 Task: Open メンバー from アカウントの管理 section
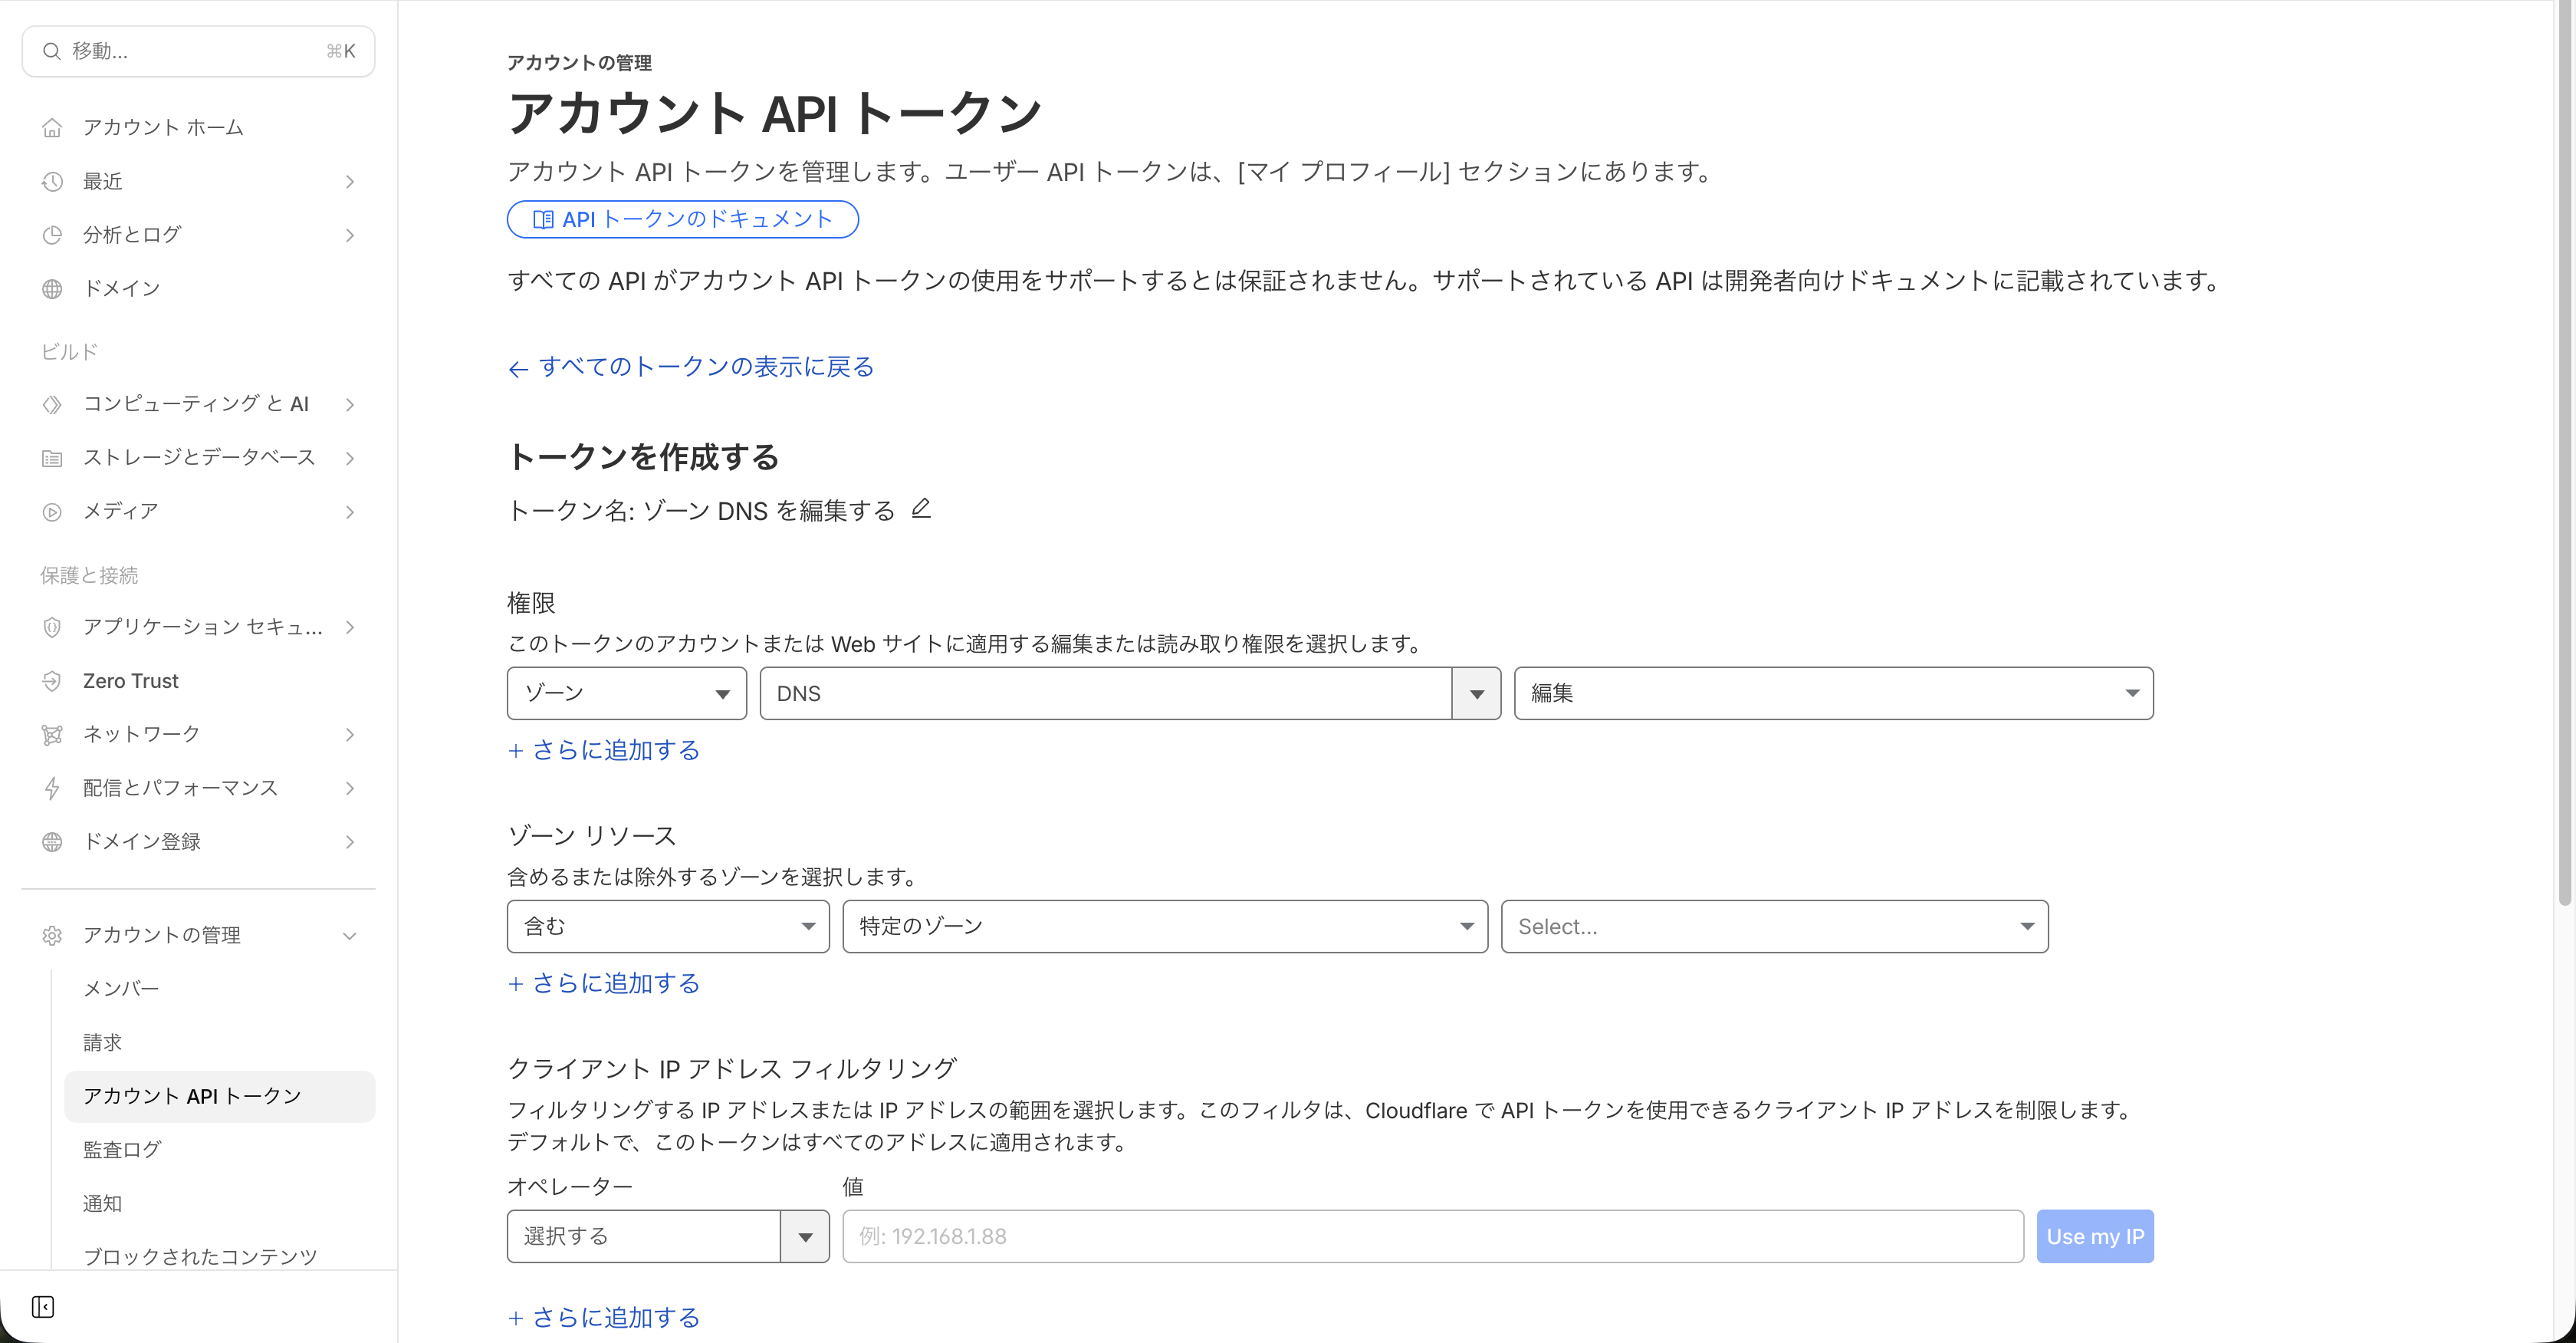click(120, 988)
